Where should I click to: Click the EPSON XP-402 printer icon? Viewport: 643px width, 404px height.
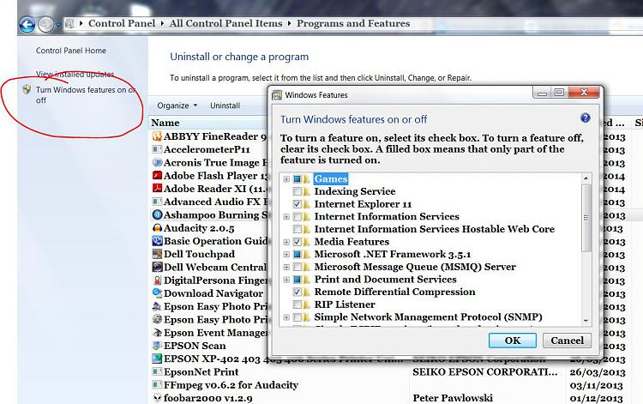[157, 359]
